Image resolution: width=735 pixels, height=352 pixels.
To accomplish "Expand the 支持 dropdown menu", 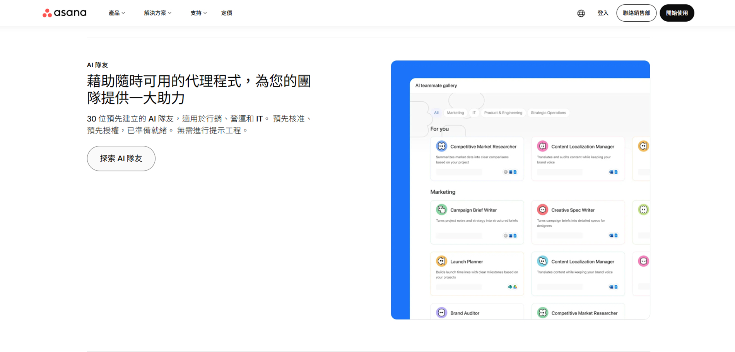I will (198, 13).
